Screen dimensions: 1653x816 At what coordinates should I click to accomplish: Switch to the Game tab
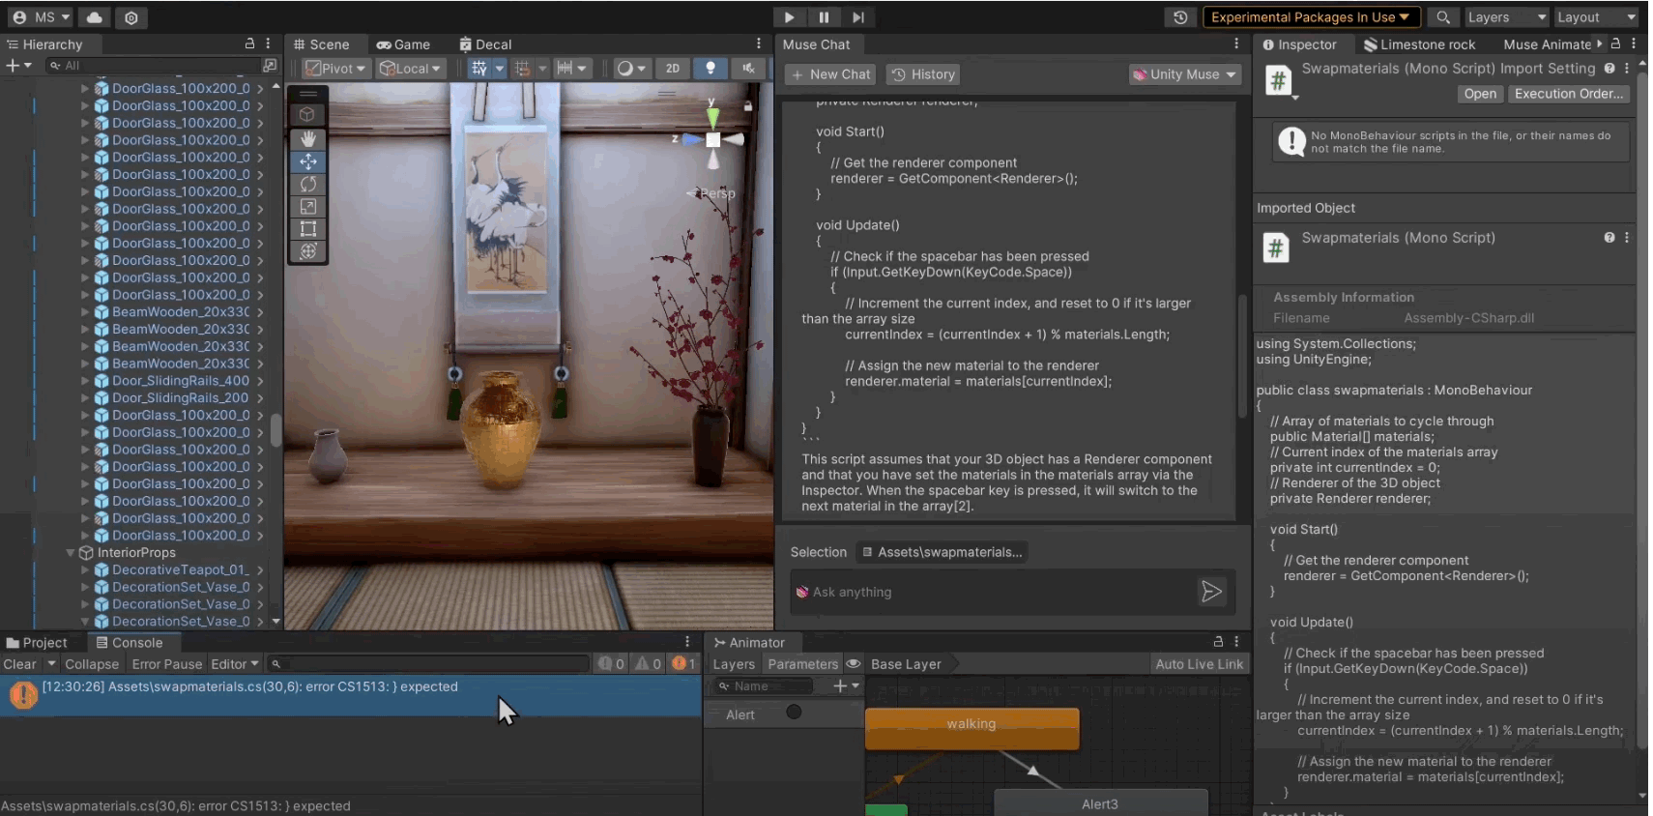point(403,44)
